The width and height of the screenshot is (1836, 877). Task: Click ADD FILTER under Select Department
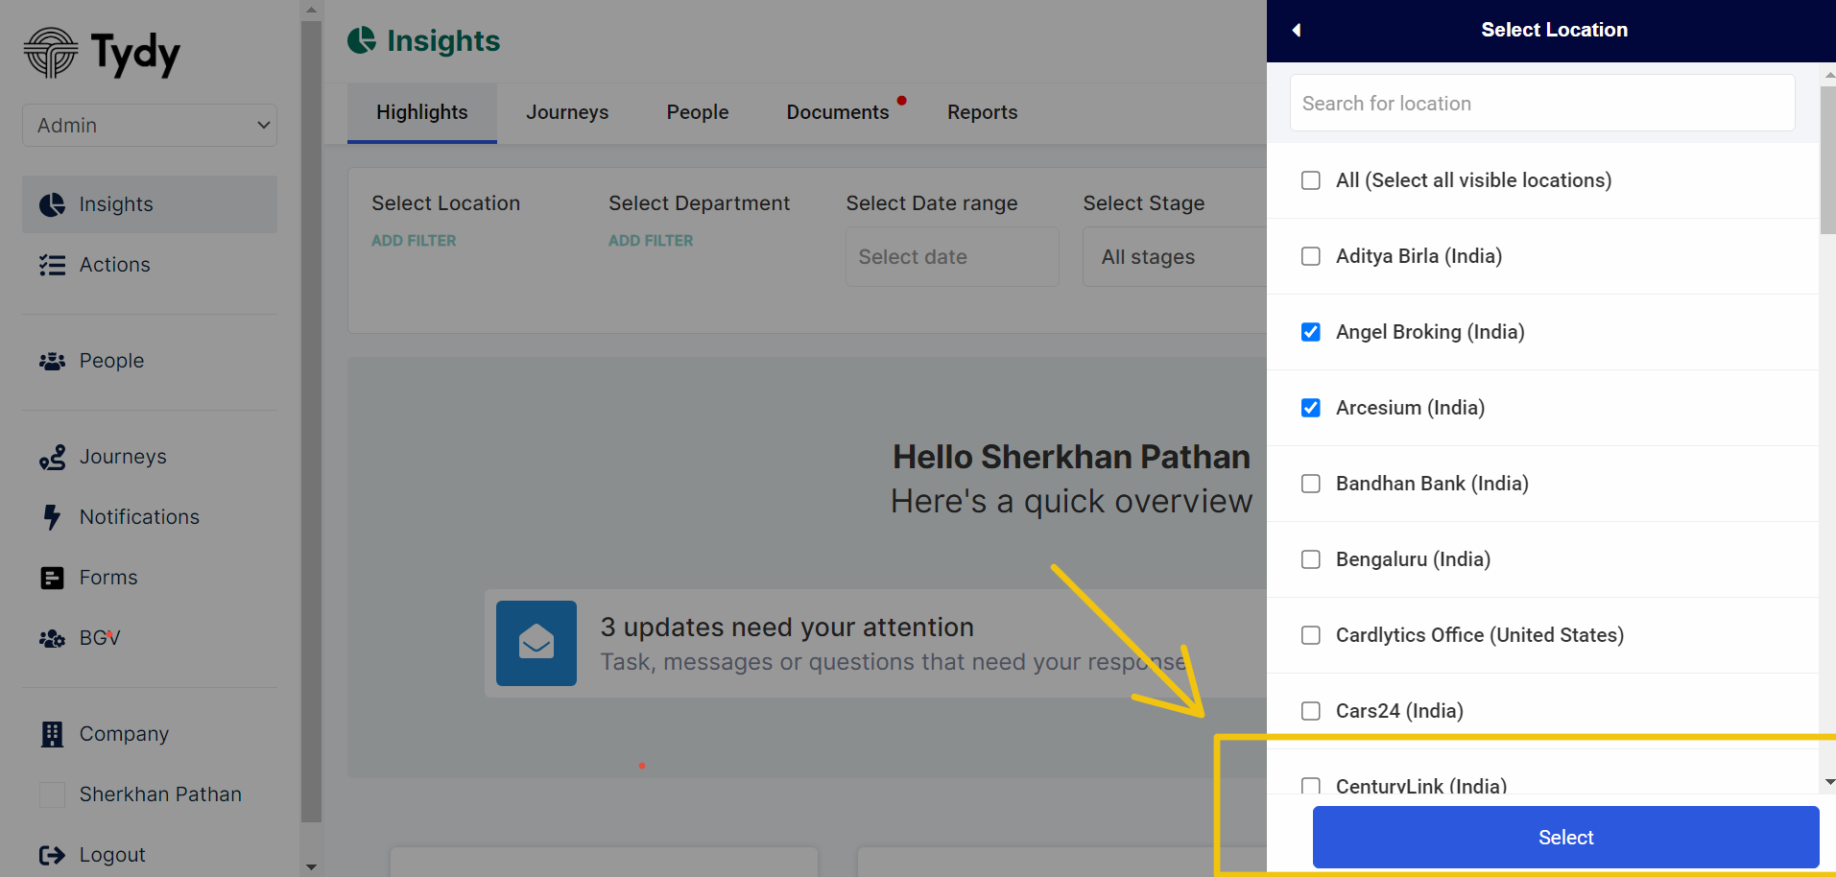[x=651, y=241]
